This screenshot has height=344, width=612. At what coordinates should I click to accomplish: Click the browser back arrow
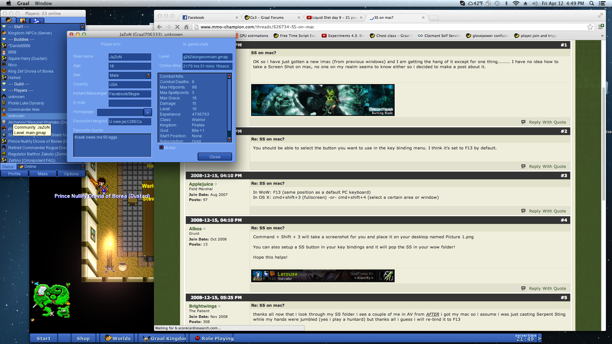click(160, 27)
